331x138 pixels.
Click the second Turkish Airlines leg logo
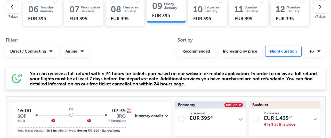tap(89, 120)
